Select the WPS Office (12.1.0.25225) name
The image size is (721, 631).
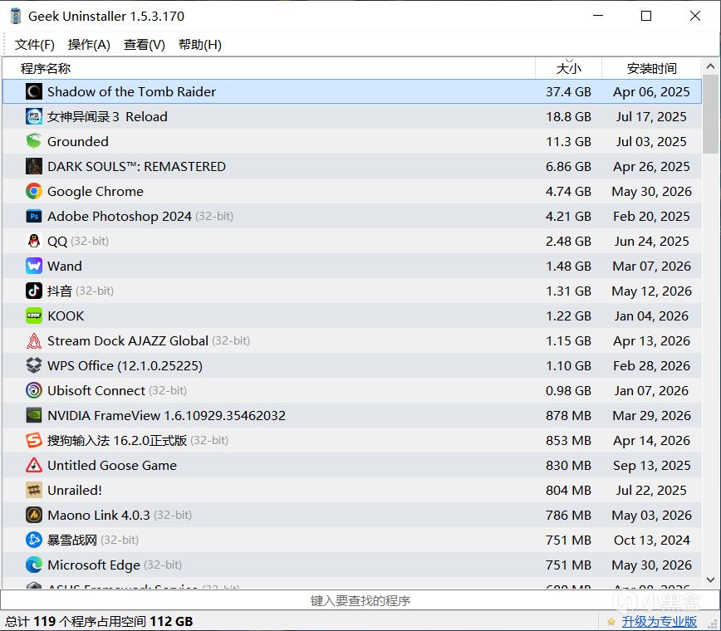point(125,365)
